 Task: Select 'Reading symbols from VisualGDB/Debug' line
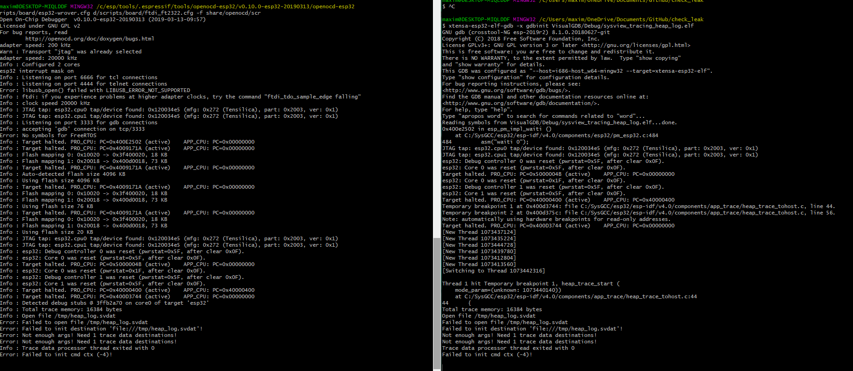click(560, 122)
